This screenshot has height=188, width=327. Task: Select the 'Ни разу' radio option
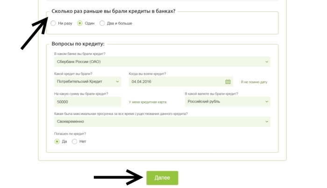[x=54, y=23]
